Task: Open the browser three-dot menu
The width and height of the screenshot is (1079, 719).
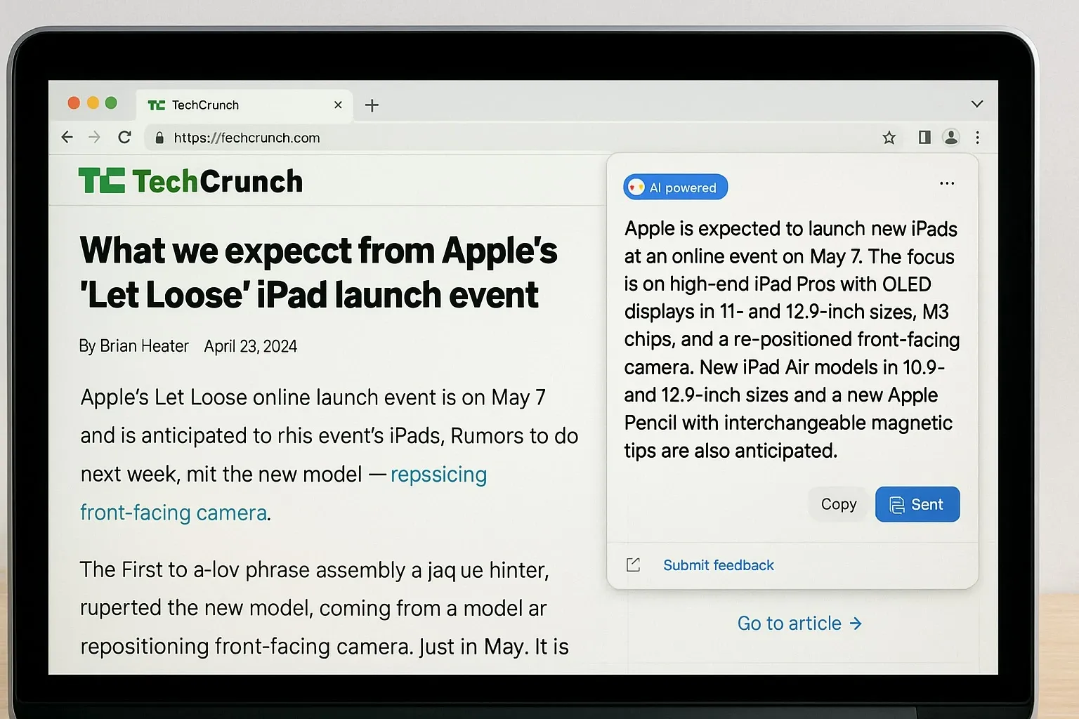Action: coord(978,138)
